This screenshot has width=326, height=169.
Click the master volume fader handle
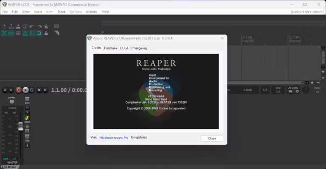coord(20,127)
